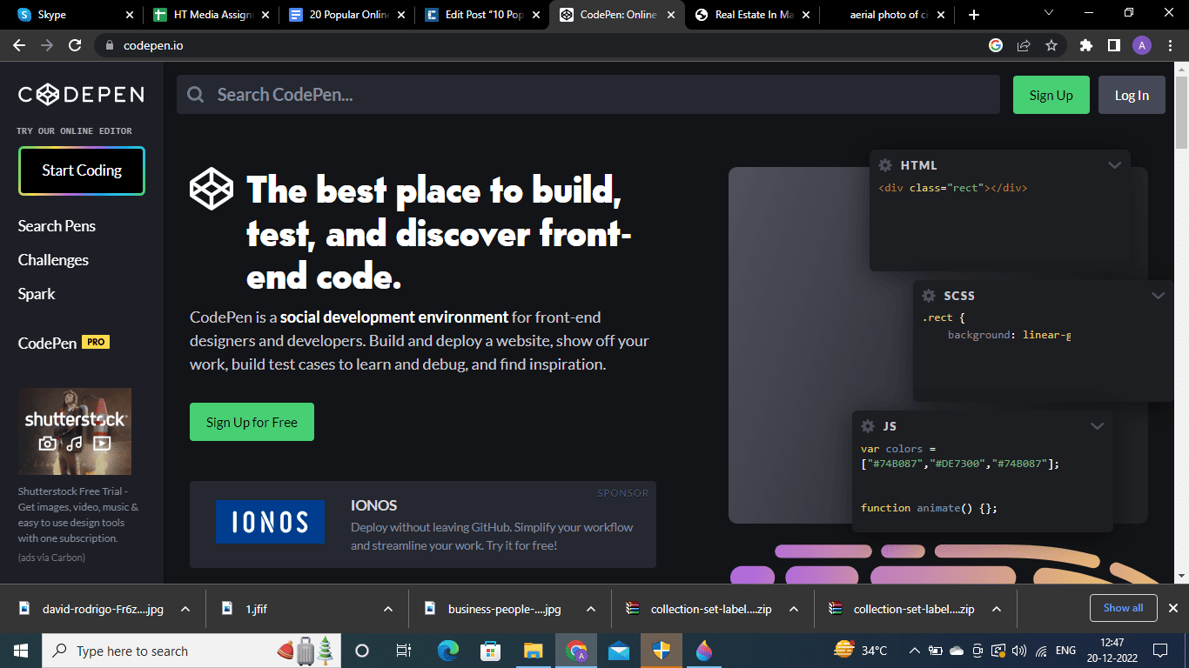Click the magnifier icon in CodePen search bar
1189x668 pixels.
[196, 95]
